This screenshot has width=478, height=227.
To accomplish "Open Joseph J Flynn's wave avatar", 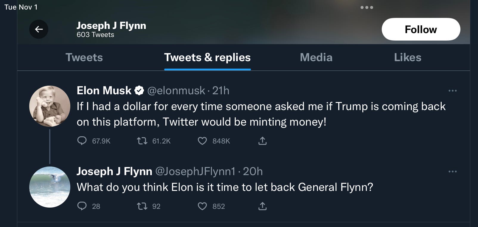I will 50,187.
